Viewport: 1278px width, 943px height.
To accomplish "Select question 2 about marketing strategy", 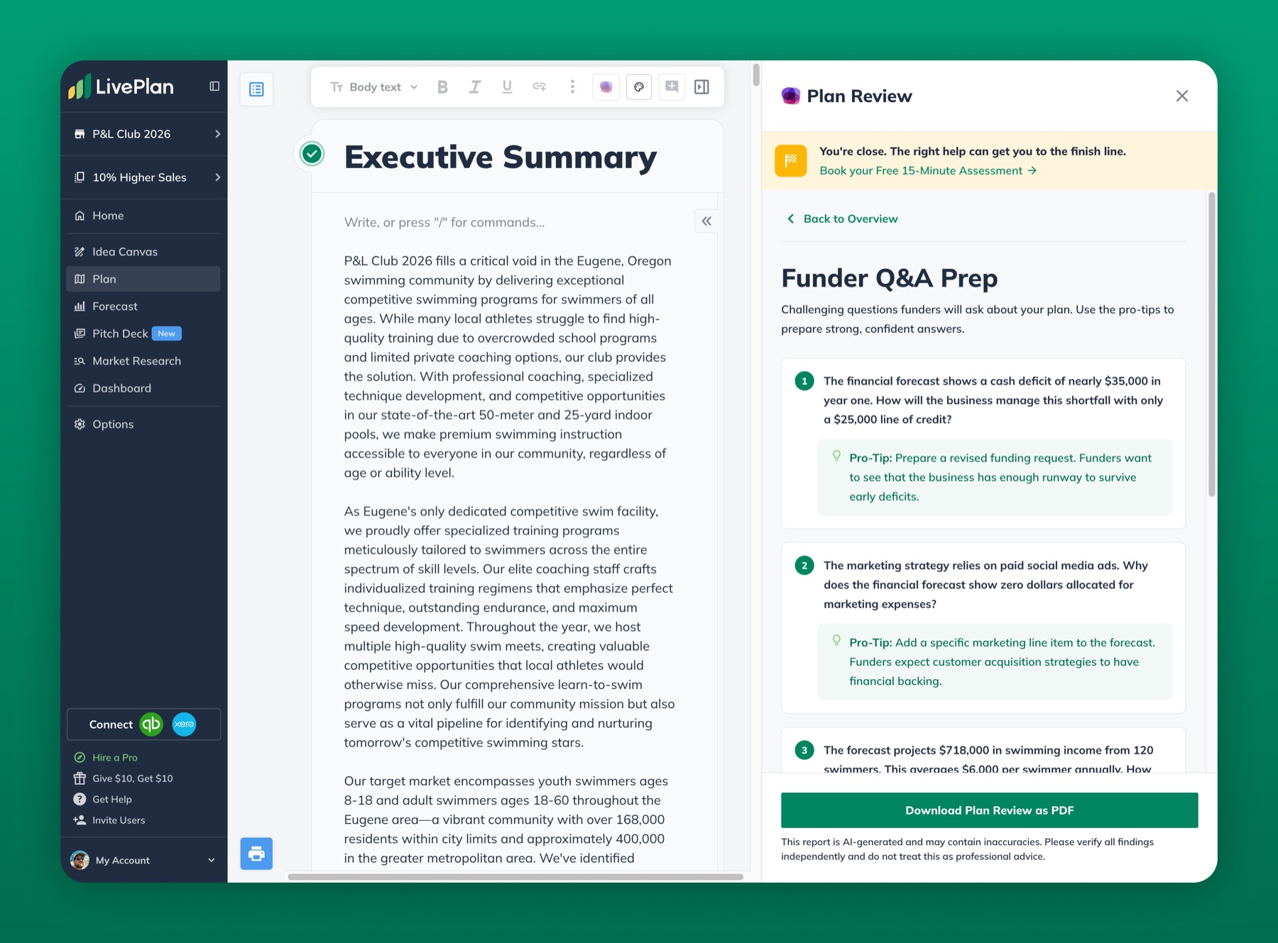I will click(x=984, y=628).
